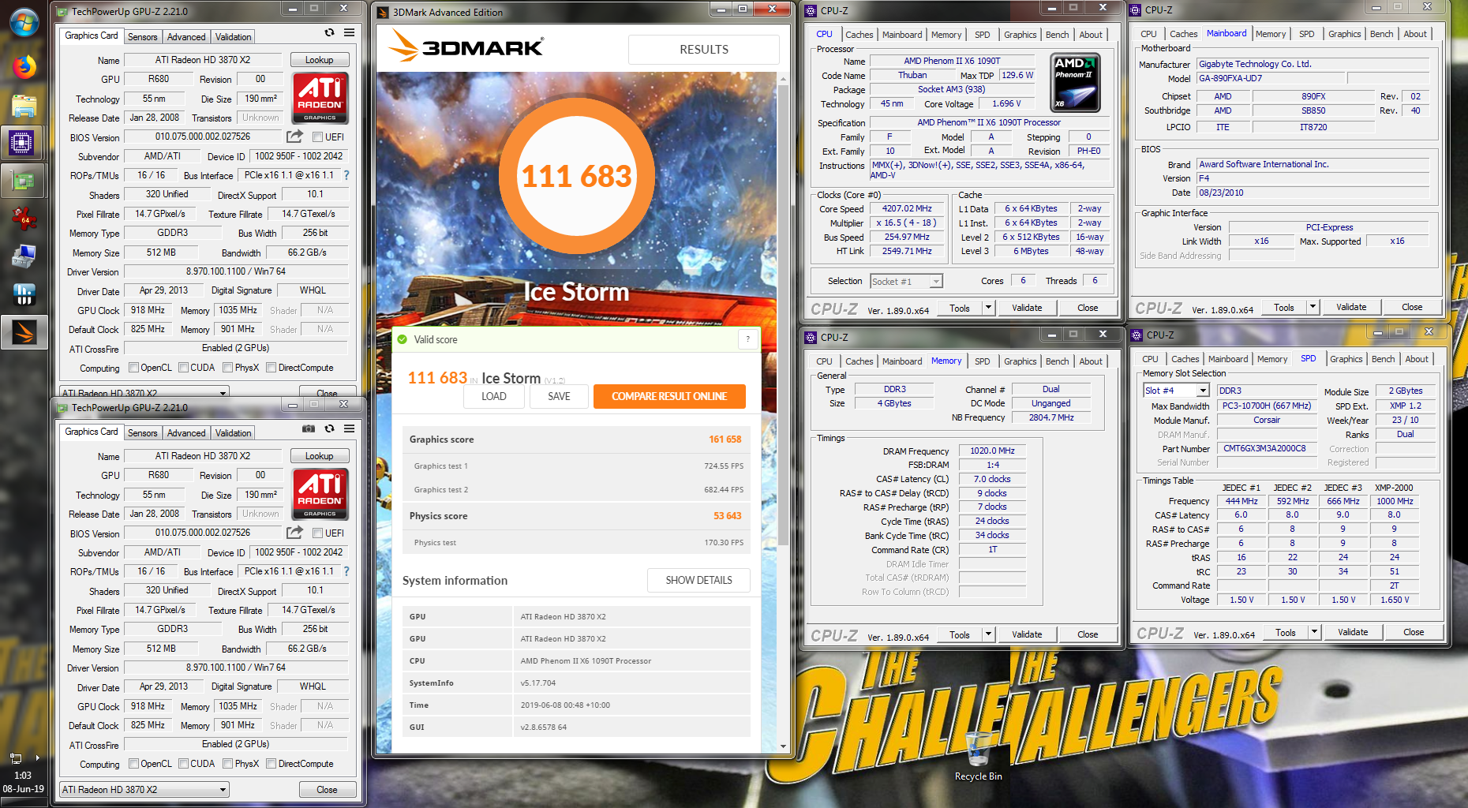
Task: Open Advanced tab in bottom GPU-Z window
Action: pyautogui.click(x=186, y=433)
